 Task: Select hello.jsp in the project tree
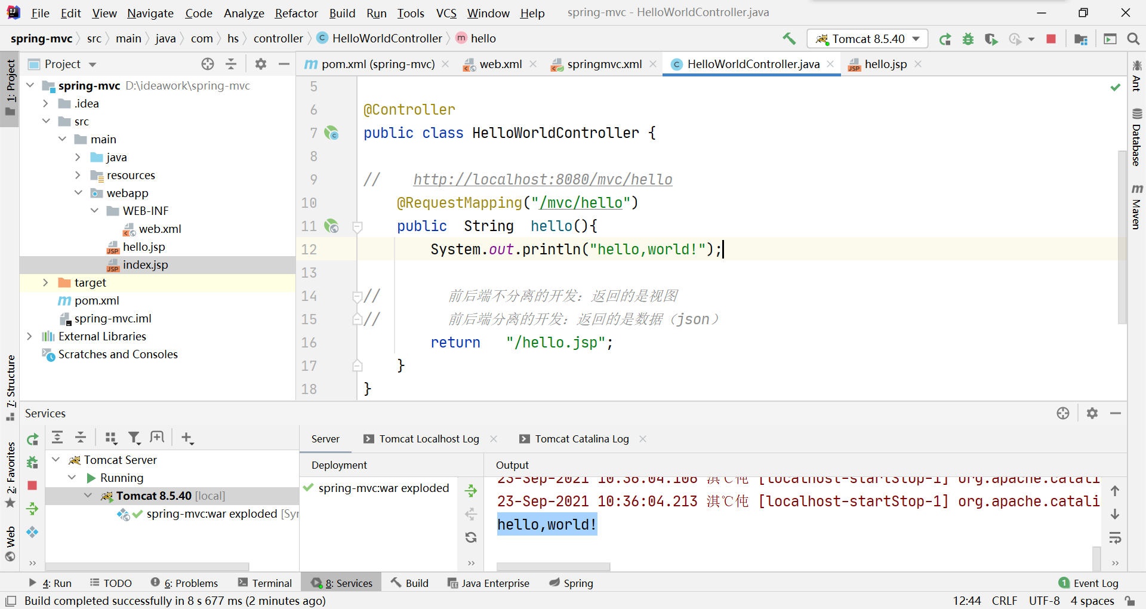click(x=144, y=247)
